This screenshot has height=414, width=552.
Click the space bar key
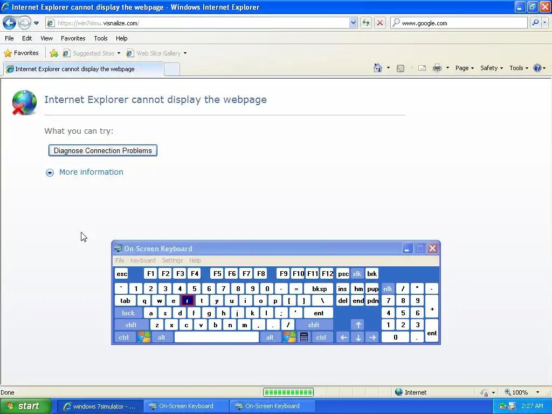coord(217,337)
